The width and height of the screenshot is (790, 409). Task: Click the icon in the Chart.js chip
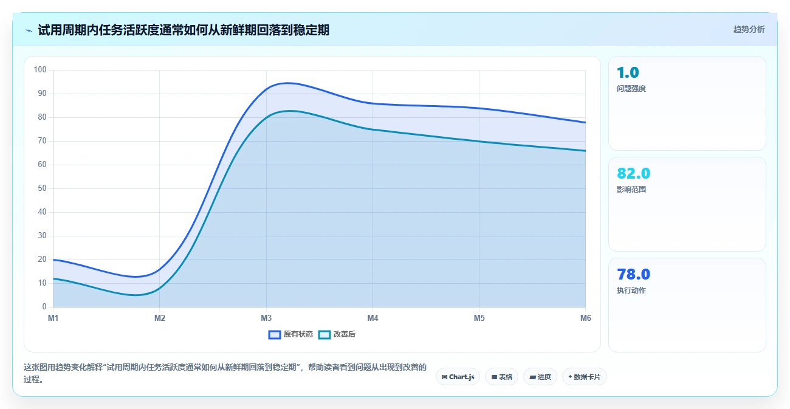(x=445, y=377)
